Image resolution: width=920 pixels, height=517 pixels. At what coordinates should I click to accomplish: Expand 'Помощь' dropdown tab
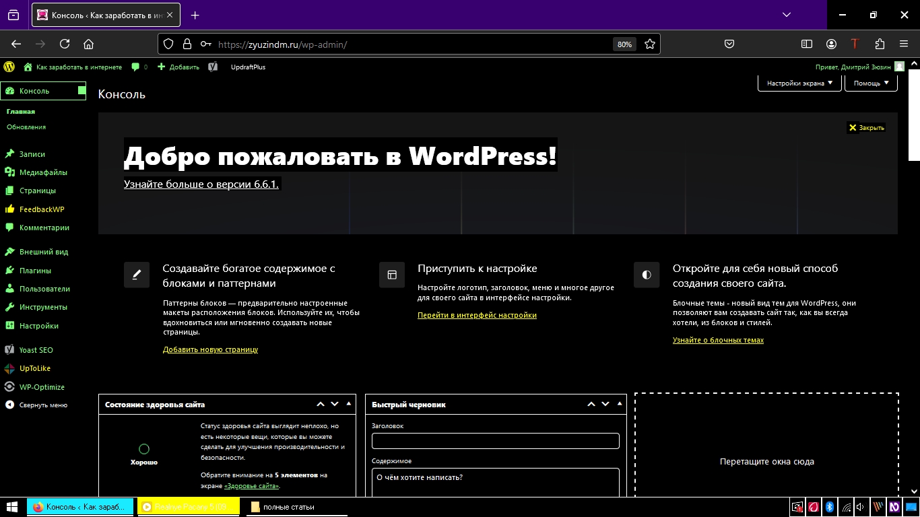tap(871, 83)
